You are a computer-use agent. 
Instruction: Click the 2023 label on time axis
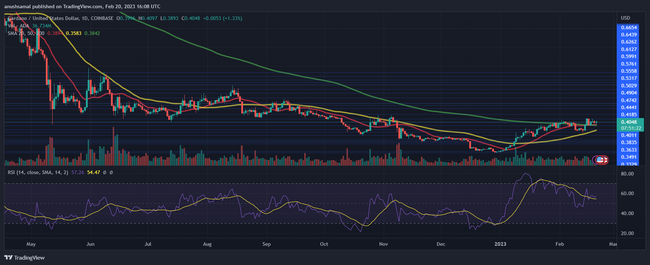click(x=500, y=244)
